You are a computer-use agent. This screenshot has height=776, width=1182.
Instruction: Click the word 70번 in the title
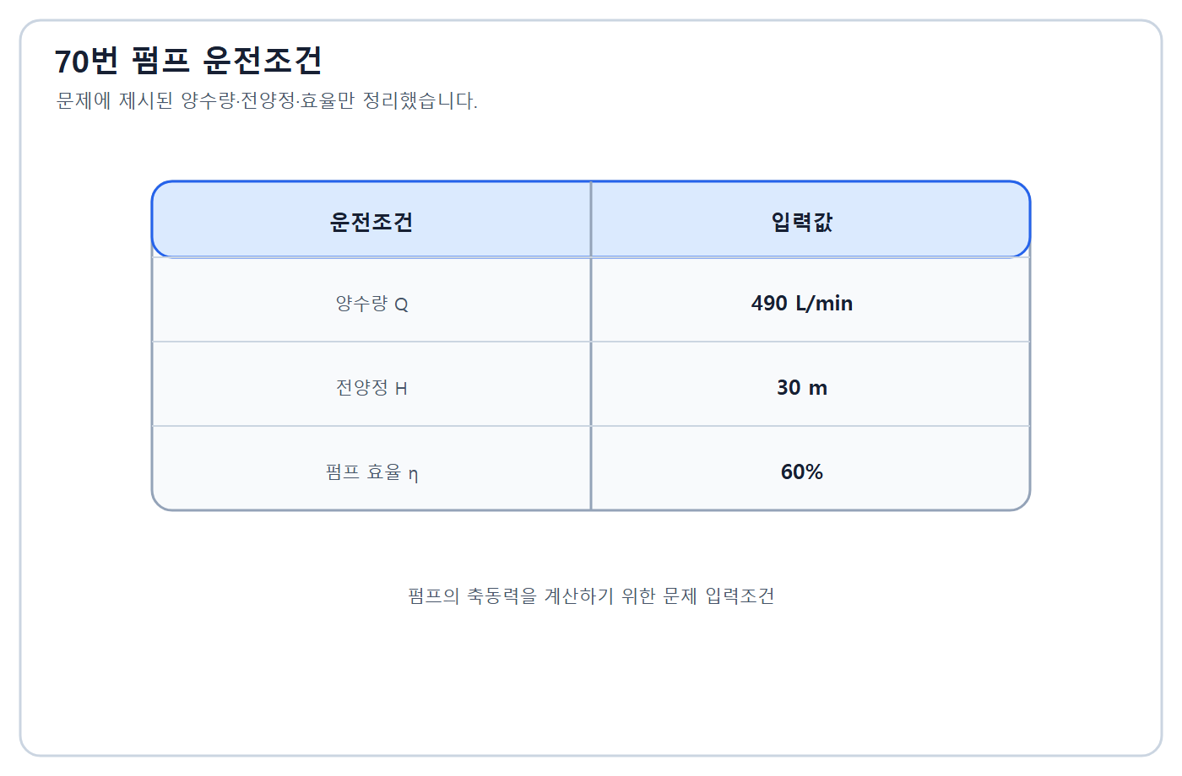(x=86, y=61)
